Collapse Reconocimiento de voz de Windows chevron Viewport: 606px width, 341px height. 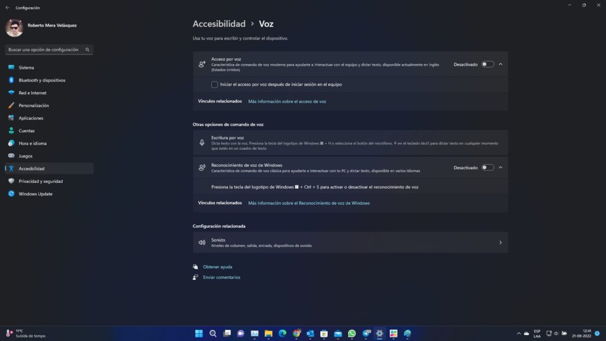501,168
